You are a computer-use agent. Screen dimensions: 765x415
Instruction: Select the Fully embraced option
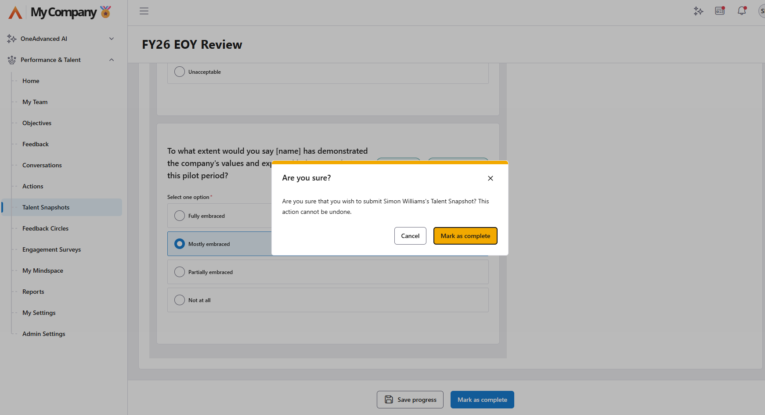(180, 216)
